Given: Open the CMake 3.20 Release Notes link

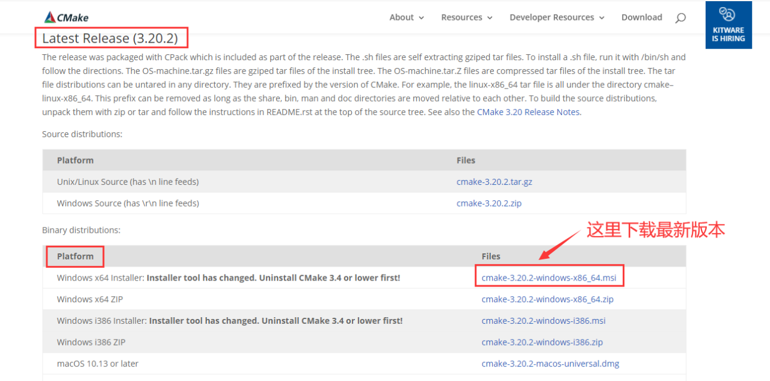Looking at the screenshot, I should coord(529,112).
